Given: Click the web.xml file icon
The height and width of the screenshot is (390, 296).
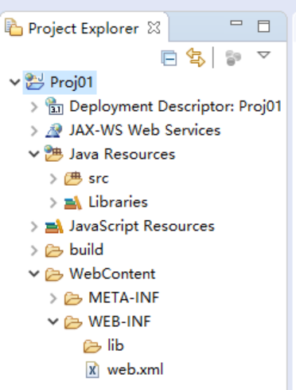Looking at the screenshot, I should (92, 370).
